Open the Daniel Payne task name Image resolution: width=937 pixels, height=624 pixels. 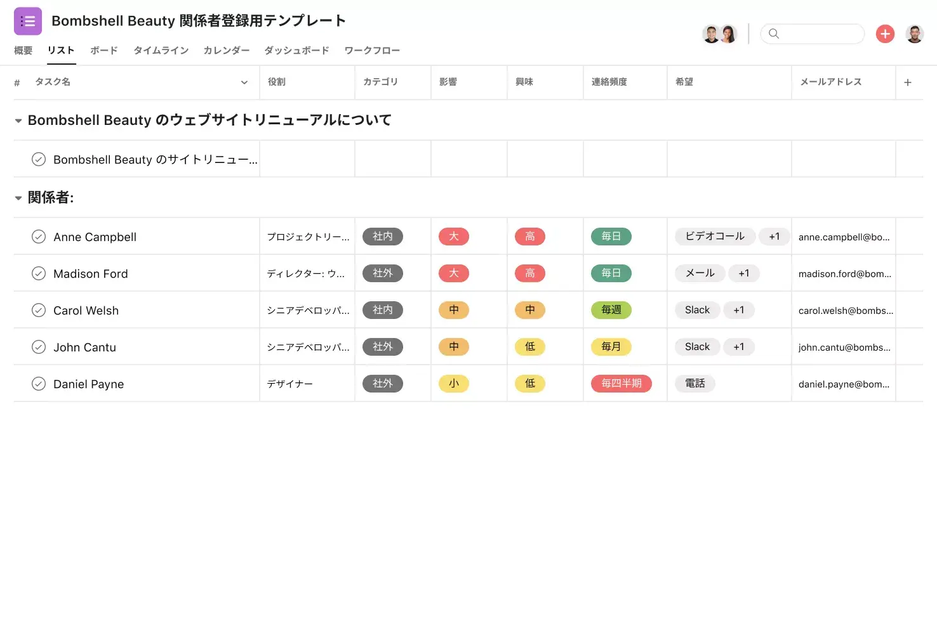(x=89, y=384)
